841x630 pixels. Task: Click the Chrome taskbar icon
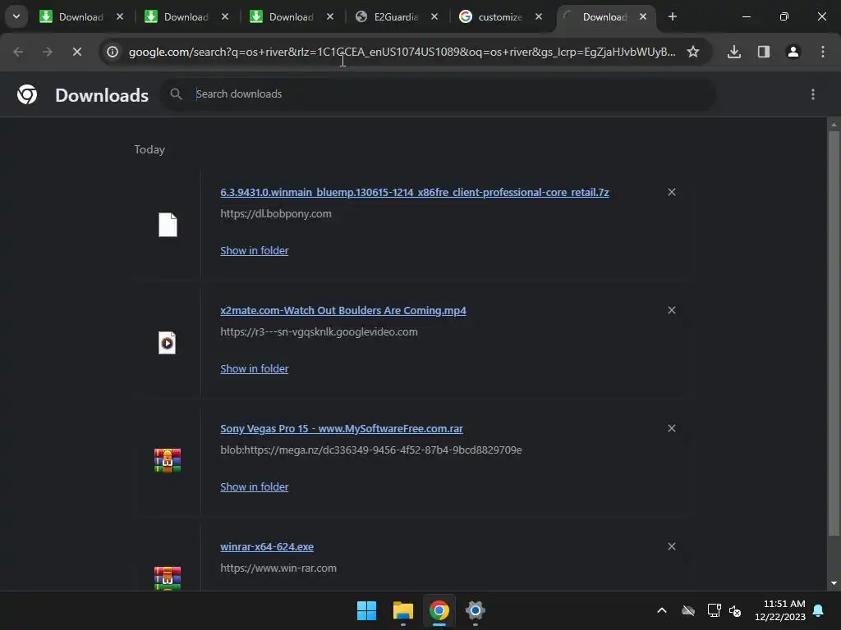point(439,610)
